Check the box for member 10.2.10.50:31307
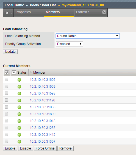The image size is (136, 155). click(6, 141)
